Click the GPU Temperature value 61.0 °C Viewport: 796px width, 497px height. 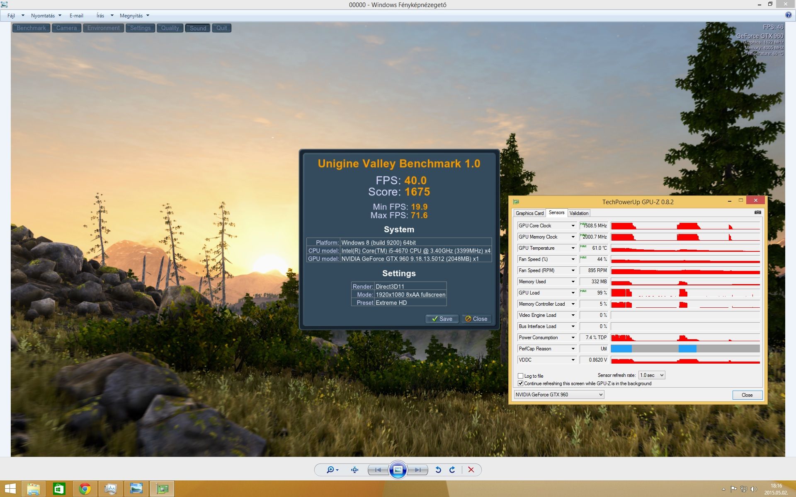pyautogui.click(x=599, y=248)
